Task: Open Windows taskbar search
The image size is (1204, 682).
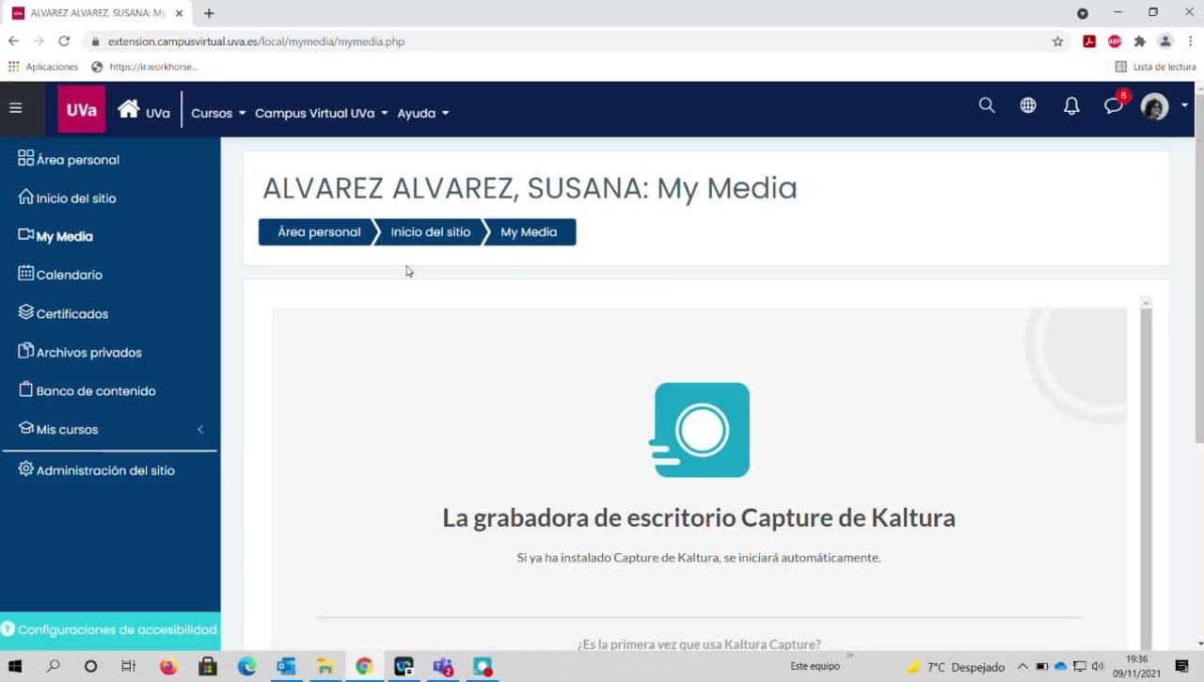Action: point(54,666)
